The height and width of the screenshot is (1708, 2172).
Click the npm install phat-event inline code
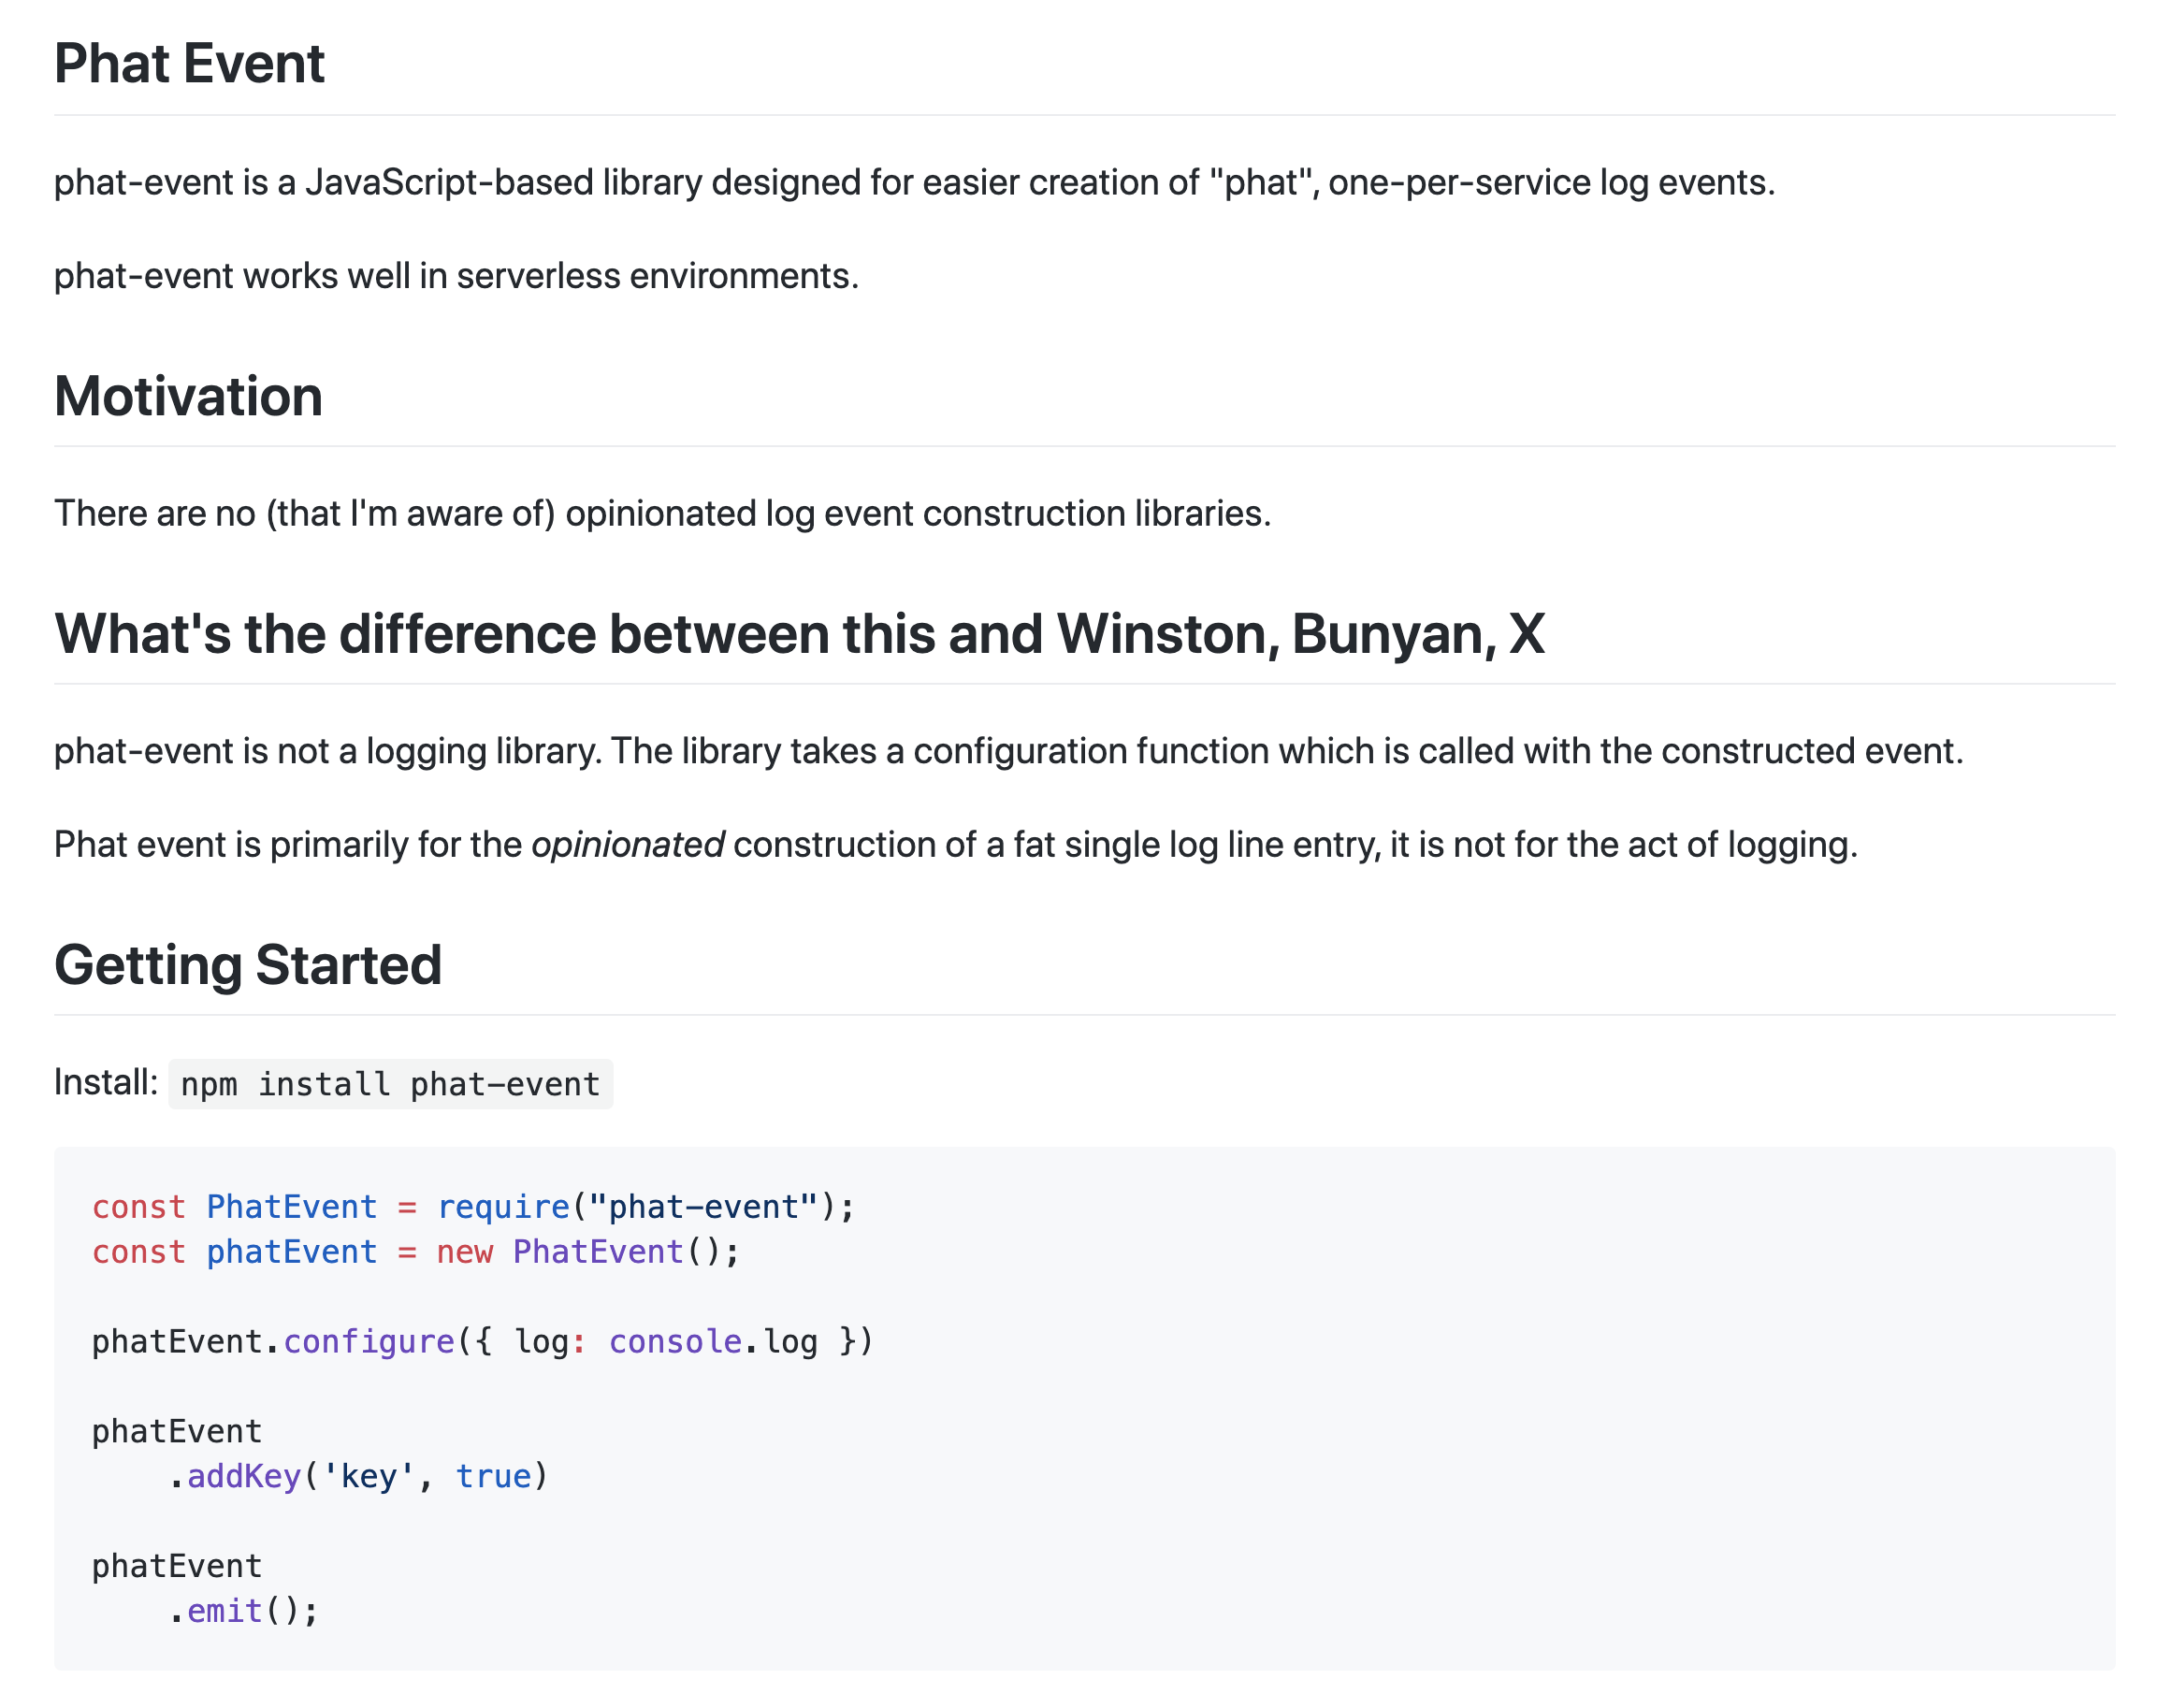(390, 1084)
